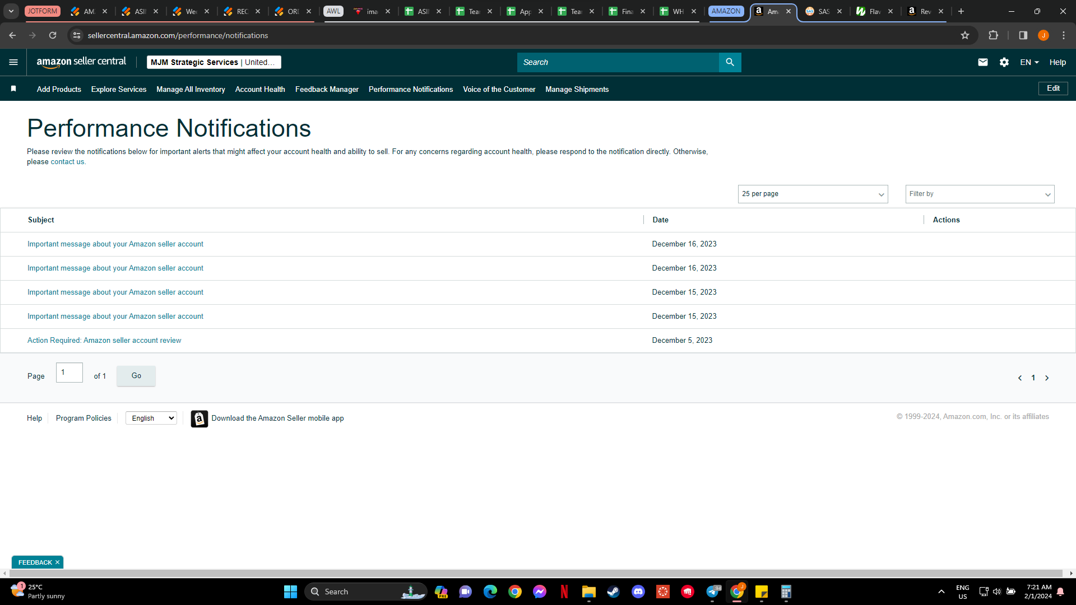This screenshot has width=1076, height=605.
Task: Open Microsoft Edge from the taskbar
Action: (x=490, y=592)
